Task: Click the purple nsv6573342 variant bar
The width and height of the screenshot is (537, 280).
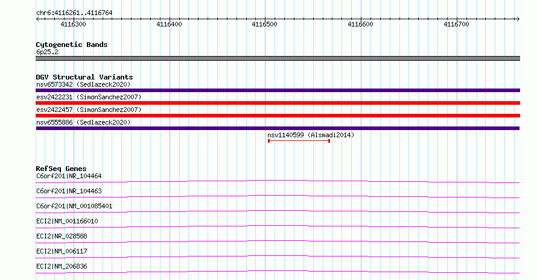Action: coord(278,90)
